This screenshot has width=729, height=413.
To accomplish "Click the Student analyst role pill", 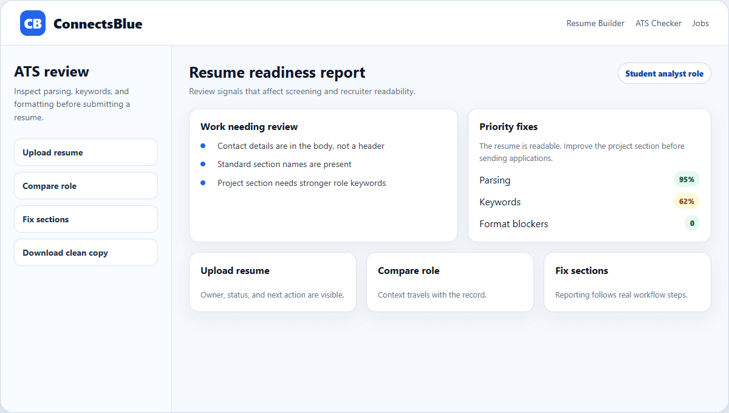I will [x=664, y=73].
